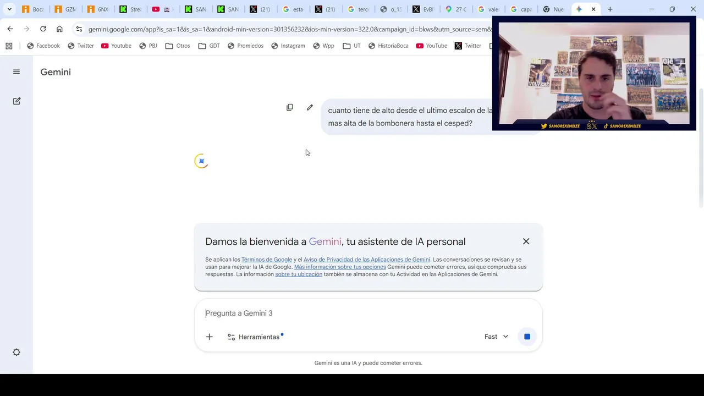Open the Instagram bookmark
Viewport: 704px width, 396px height.
[x=288, y=46]
